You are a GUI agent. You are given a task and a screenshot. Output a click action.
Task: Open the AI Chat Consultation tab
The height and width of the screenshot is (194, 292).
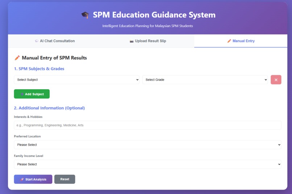point(55,41)
